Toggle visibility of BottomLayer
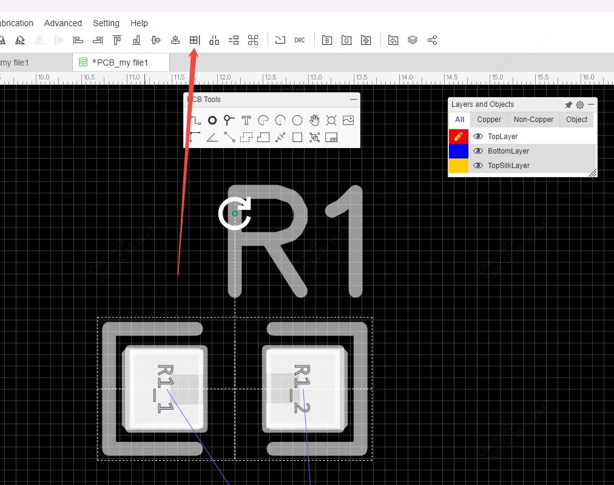 [x=478, y=151]
